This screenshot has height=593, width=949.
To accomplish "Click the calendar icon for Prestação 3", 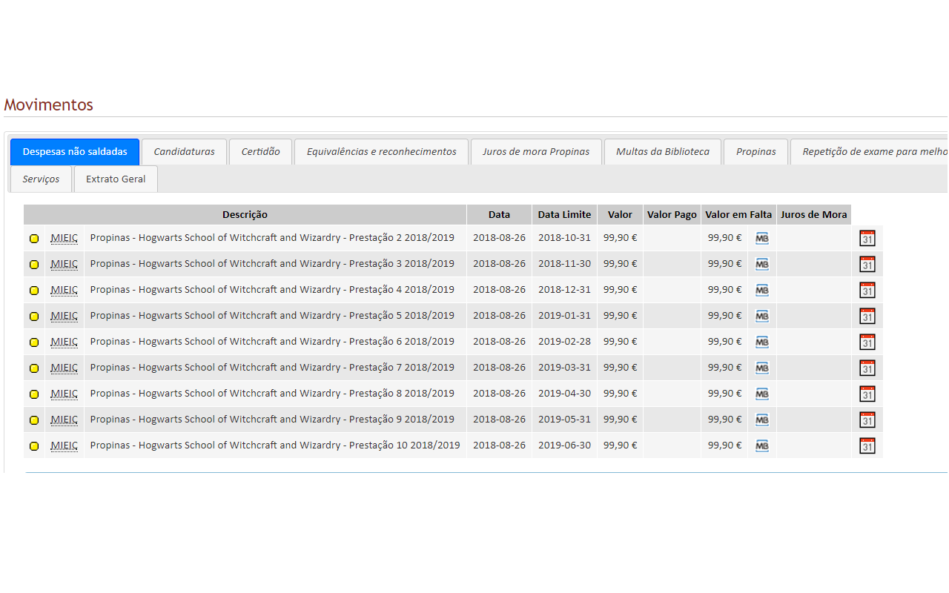I will tap(867, 264).
